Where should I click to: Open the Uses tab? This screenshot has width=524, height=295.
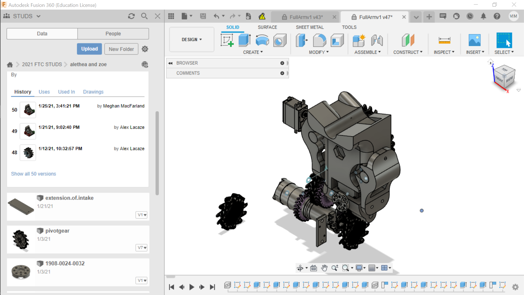(44, 92)
